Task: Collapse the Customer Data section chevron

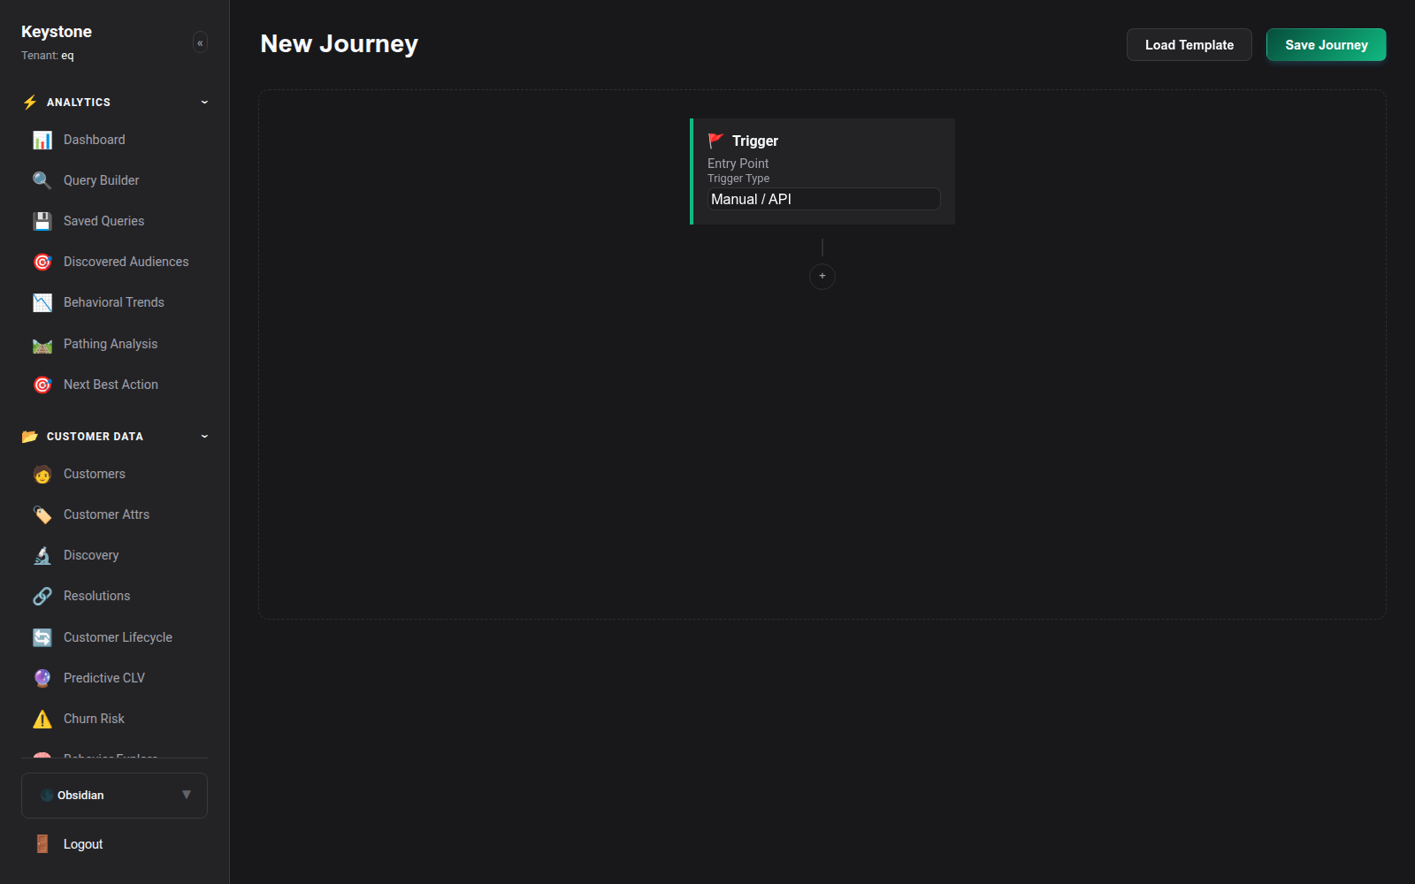Action: pos(204,437)
